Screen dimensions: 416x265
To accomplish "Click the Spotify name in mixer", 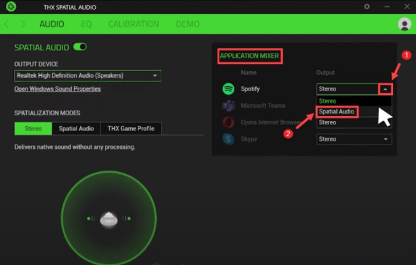I will (250, 89).
